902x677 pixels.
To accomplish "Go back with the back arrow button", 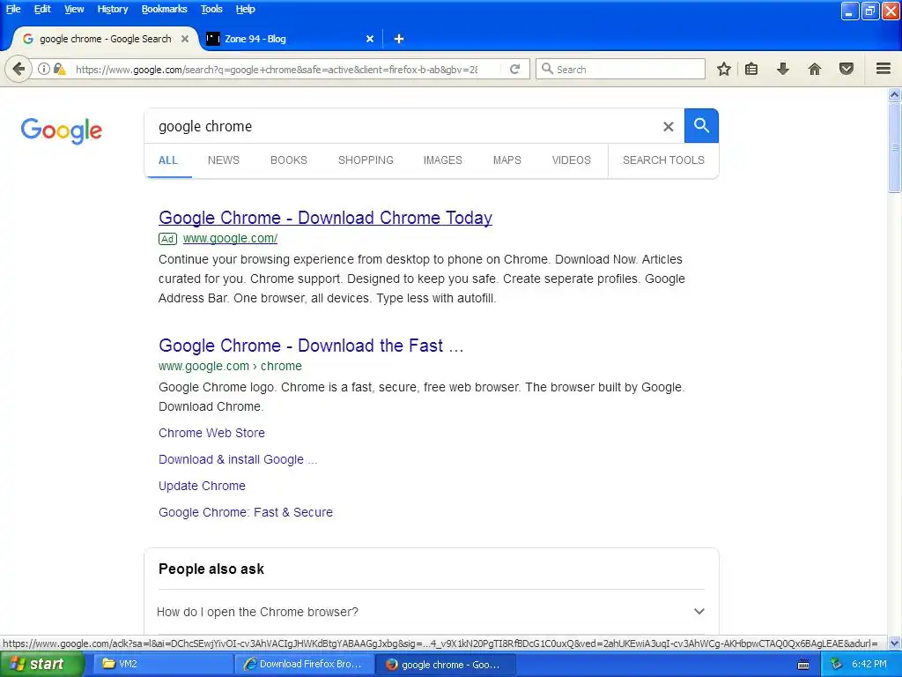I will coord(18,69).
